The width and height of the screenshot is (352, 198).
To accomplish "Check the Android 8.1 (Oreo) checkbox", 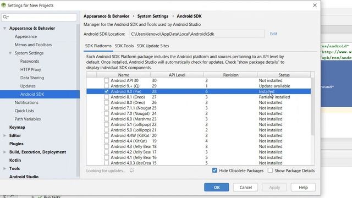I will 106,97.
